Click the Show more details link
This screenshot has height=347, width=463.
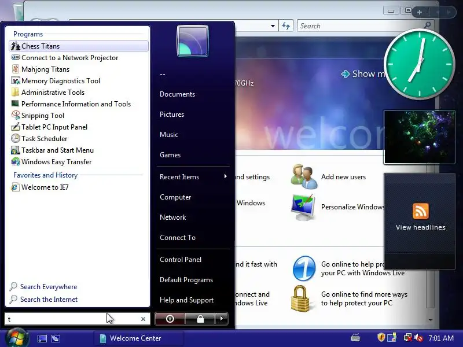pos(363,74)
